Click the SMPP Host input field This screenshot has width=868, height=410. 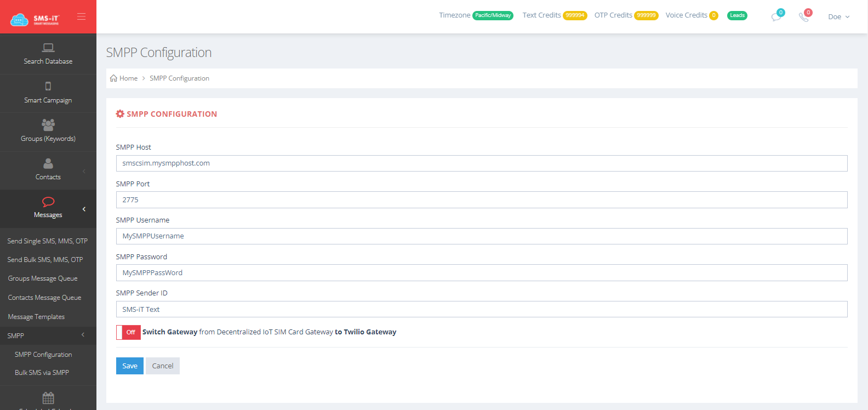482,163
